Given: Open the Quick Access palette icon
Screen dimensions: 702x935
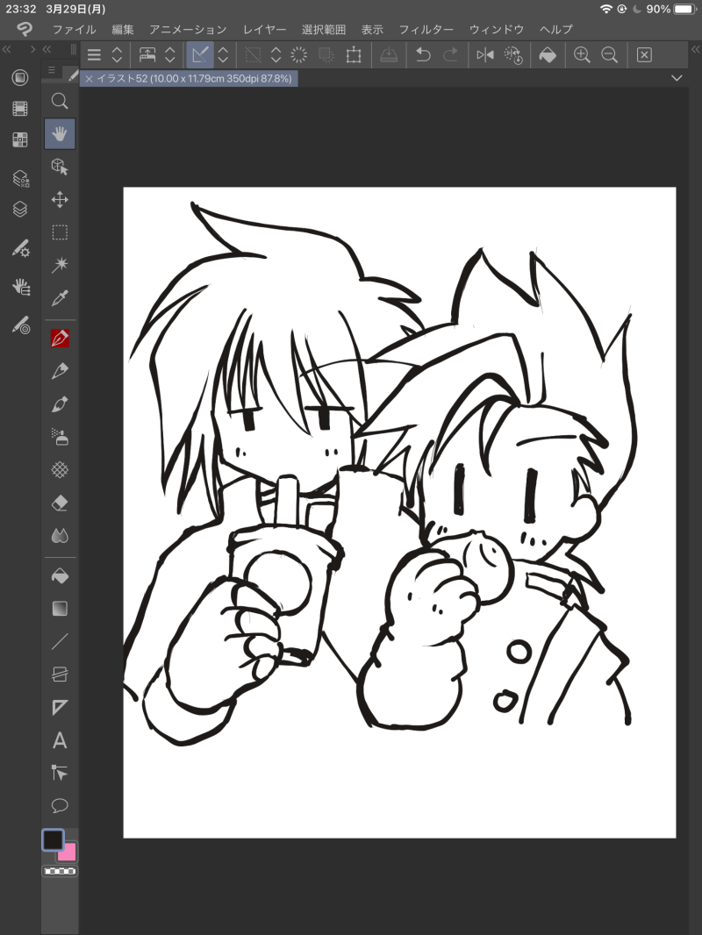Looking at the screenshot, I should click(20, 77).
